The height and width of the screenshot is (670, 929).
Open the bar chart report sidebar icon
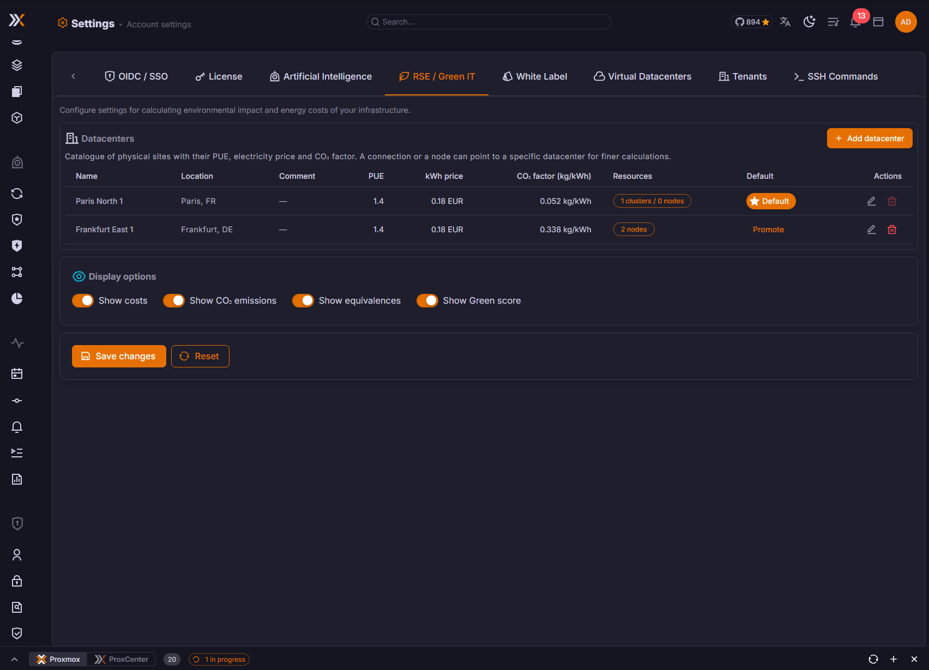click(17, 479)
